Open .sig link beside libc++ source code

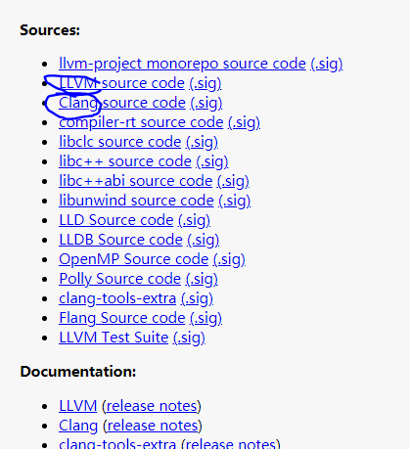tap(212, 161)
